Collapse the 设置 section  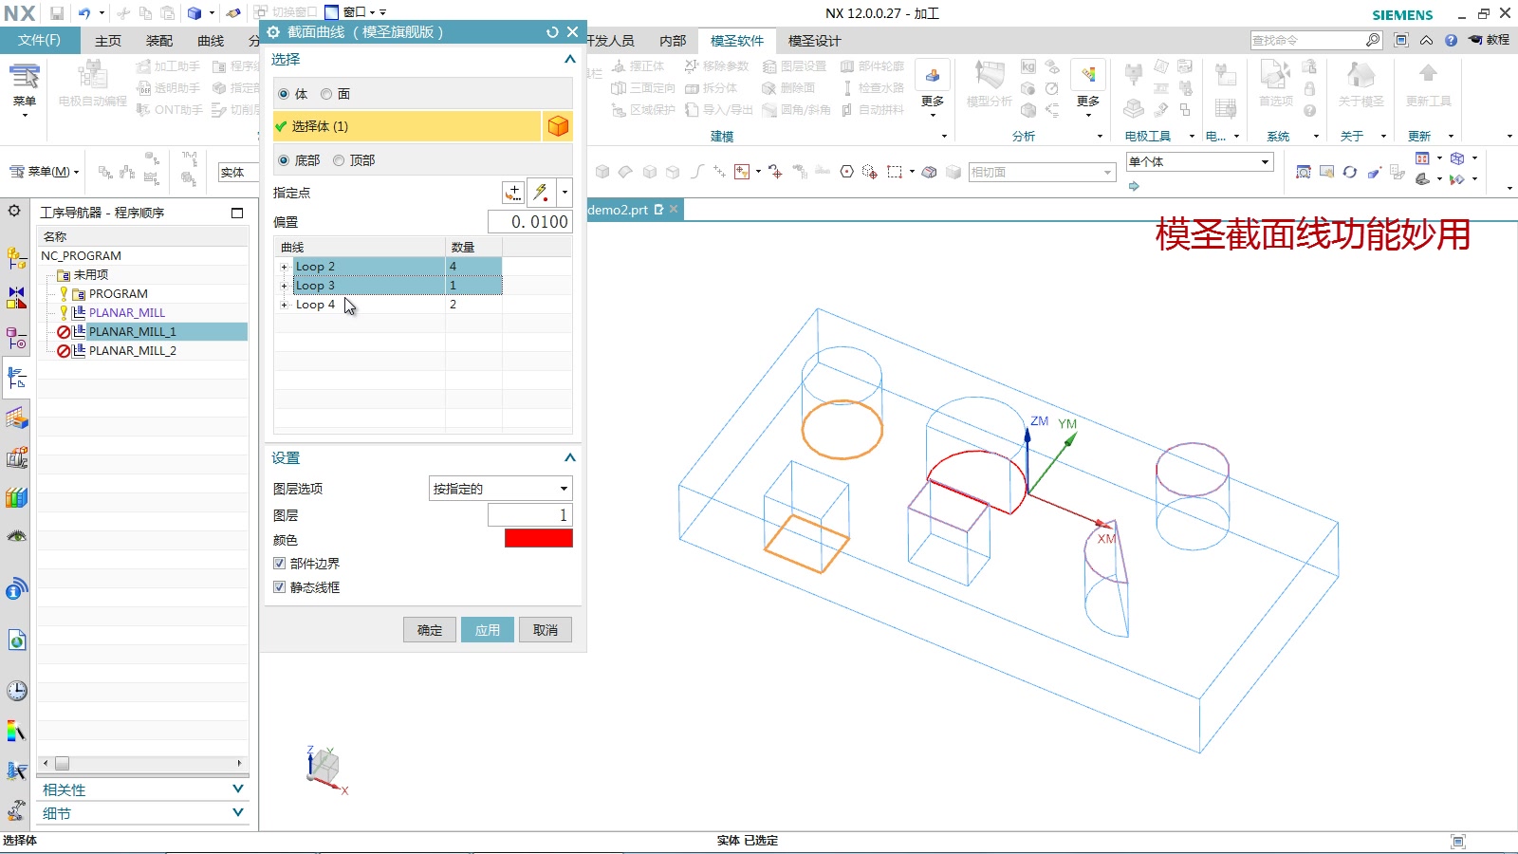569,457
